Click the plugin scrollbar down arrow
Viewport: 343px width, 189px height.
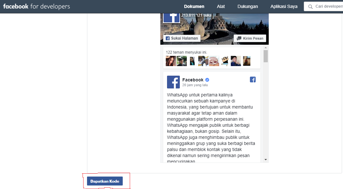pos(266,160)
